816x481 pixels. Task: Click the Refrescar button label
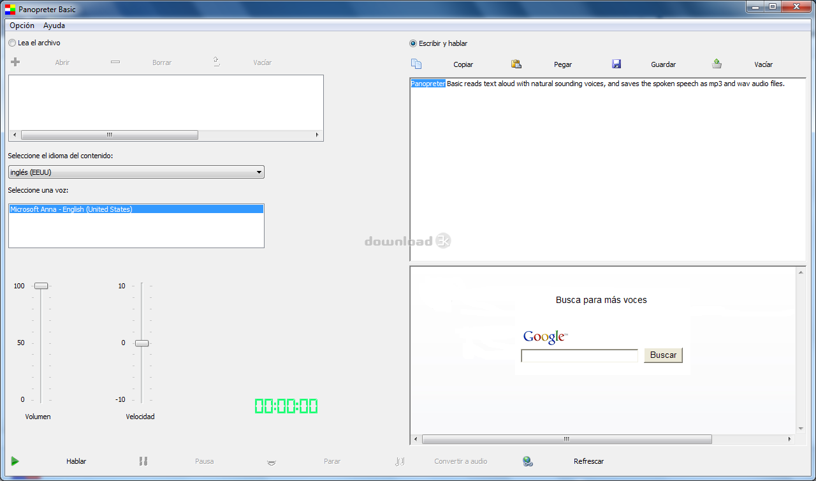coord(589,461)
